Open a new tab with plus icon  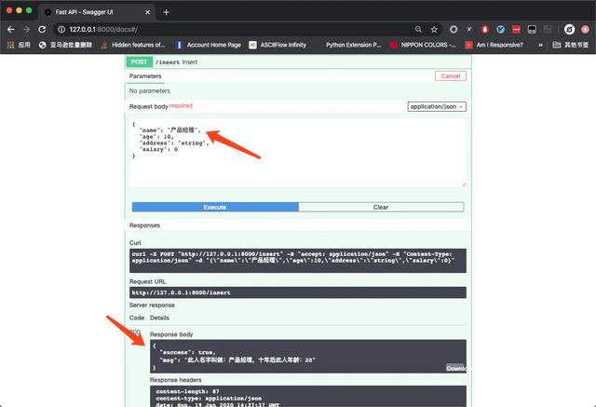[166, 12]
